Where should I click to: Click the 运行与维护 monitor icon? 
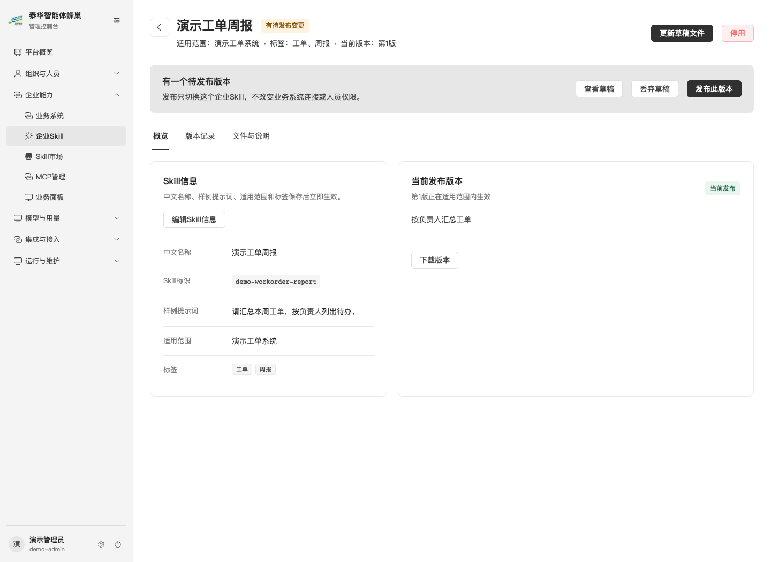coord(18,261)
